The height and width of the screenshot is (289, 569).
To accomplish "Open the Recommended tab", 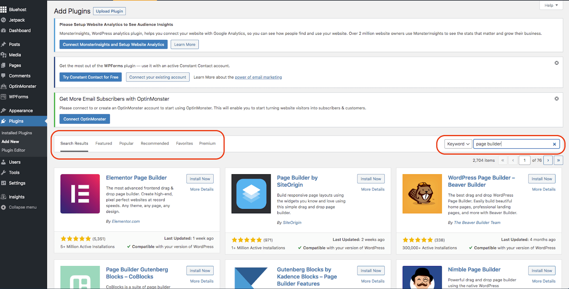I will pyautogui.click(x=155, y=144).
